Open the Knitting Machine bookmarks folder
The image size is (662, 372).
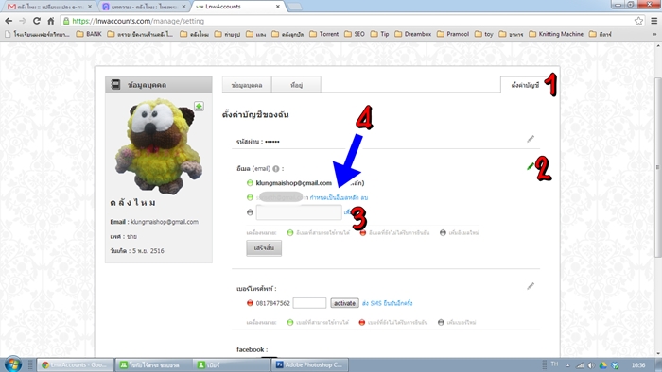coord(556,34)
